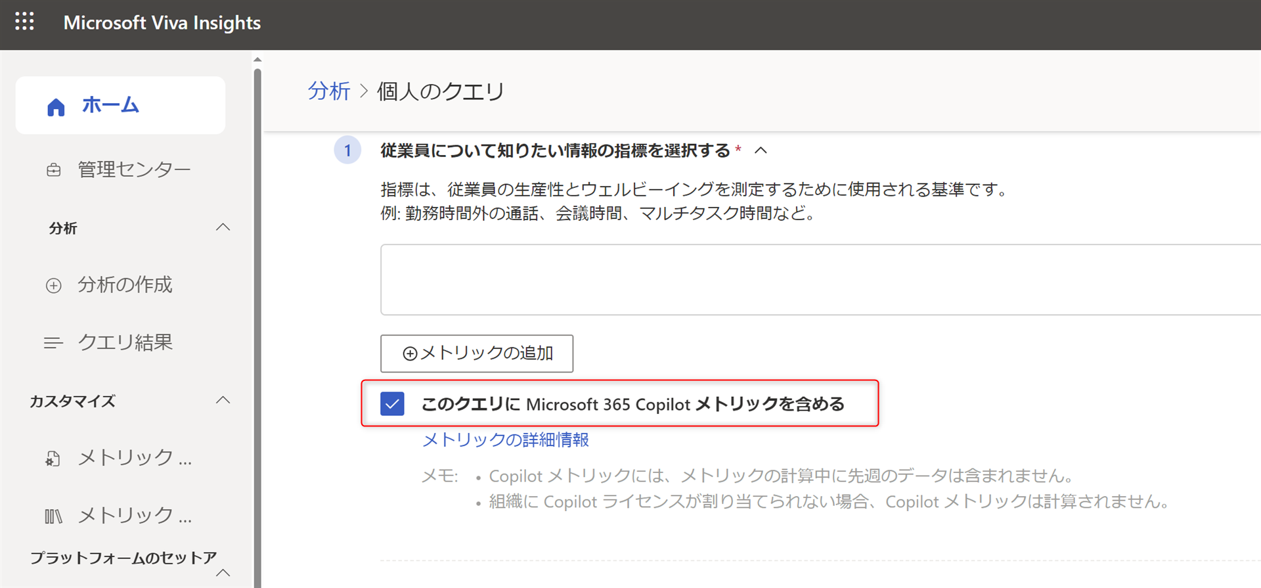Click the Microsoft Viva Insights title
The image size is (1261, 588).
point(162,23)
